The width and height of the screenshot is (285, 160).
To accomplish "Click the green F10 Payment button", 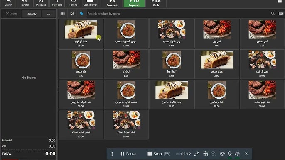I will pyautogui.click(x=134, y=3).
